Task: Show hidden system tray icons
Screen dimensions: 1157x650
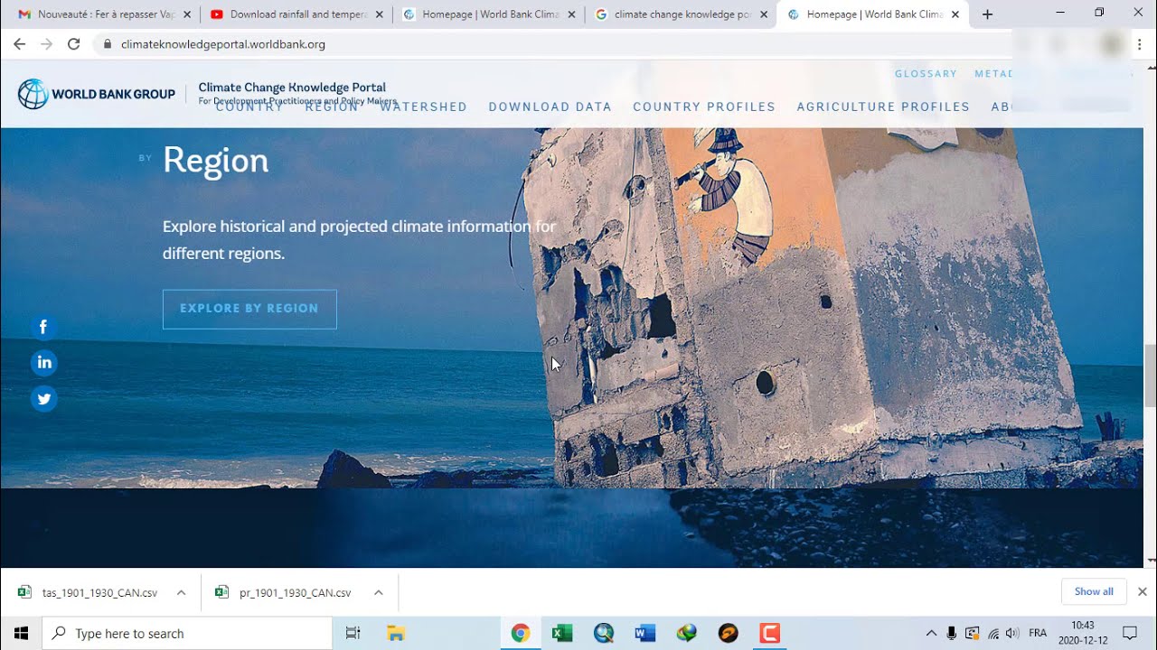Action: pyautogui.click(x=931, y=633)
